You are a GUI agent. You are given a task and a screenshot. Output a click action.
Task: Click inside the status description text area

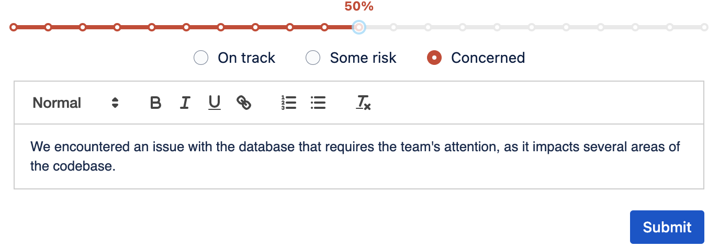[358, 156]
